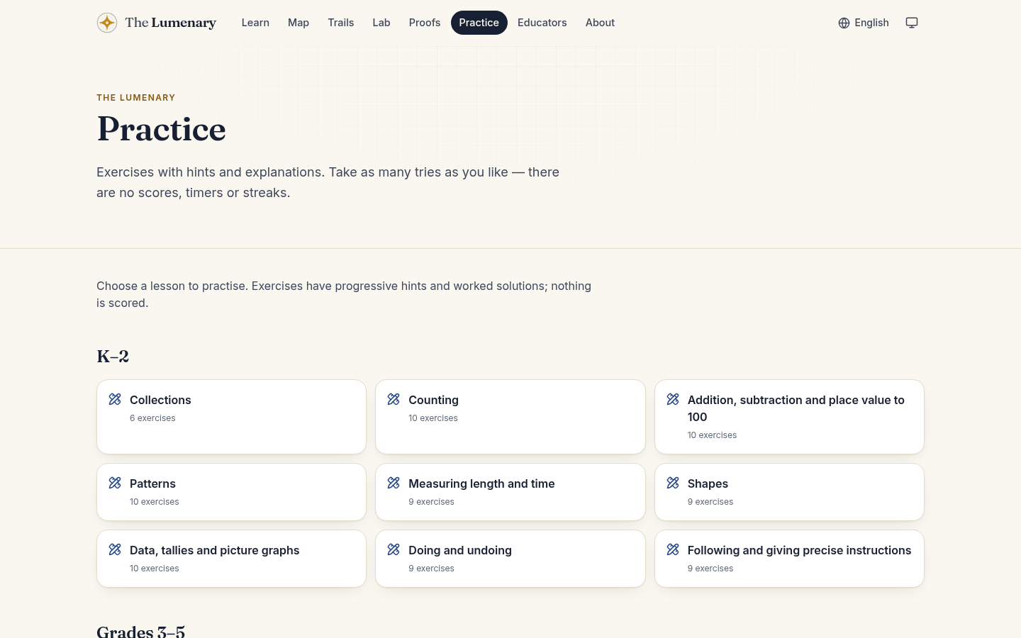The image size is (1021, 638).
Task: Click the pencil-ruler icon beside Shapes
Action: coord(673,483)
